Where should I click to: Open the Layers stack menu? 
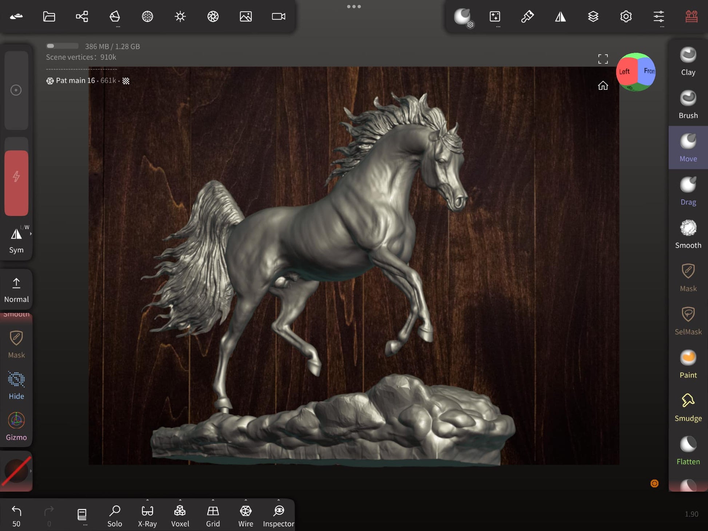[593, 16]
